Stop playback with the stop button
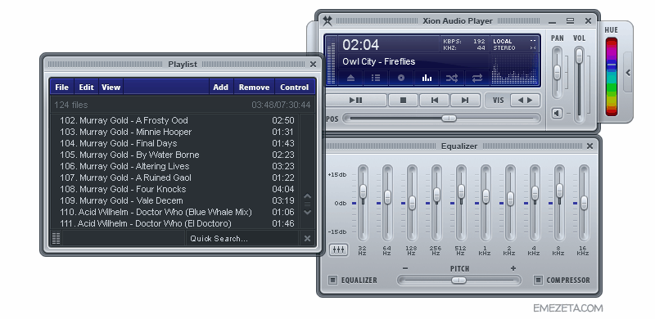 coord(403,101)
